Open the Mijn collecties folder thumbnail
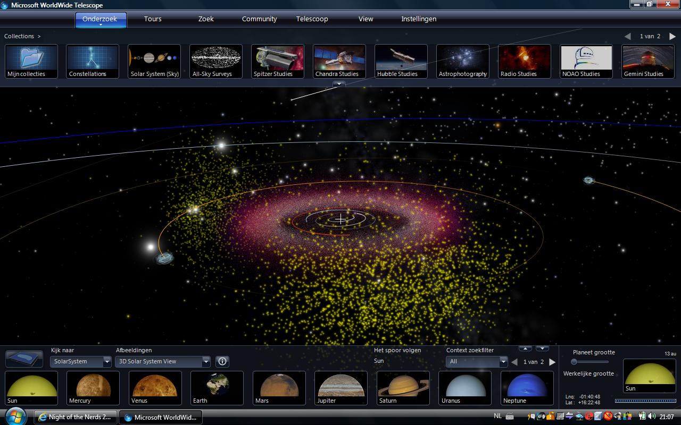Viewport: 681px width, 425px height. point(31,62)
